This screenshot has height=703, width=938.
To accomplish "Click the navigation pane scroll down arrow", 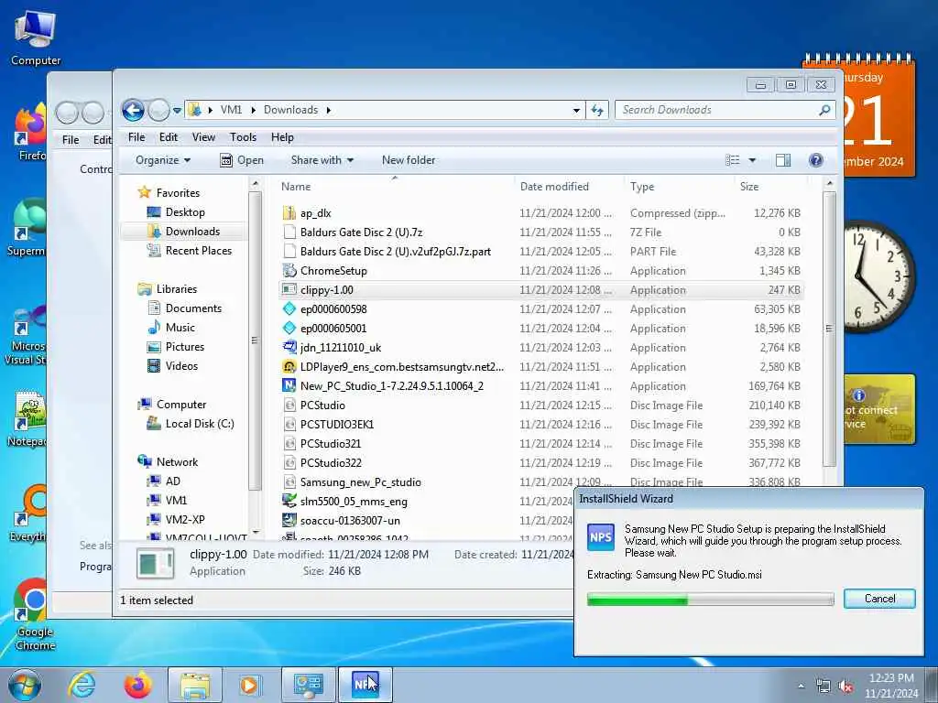I will pos(256,532).
